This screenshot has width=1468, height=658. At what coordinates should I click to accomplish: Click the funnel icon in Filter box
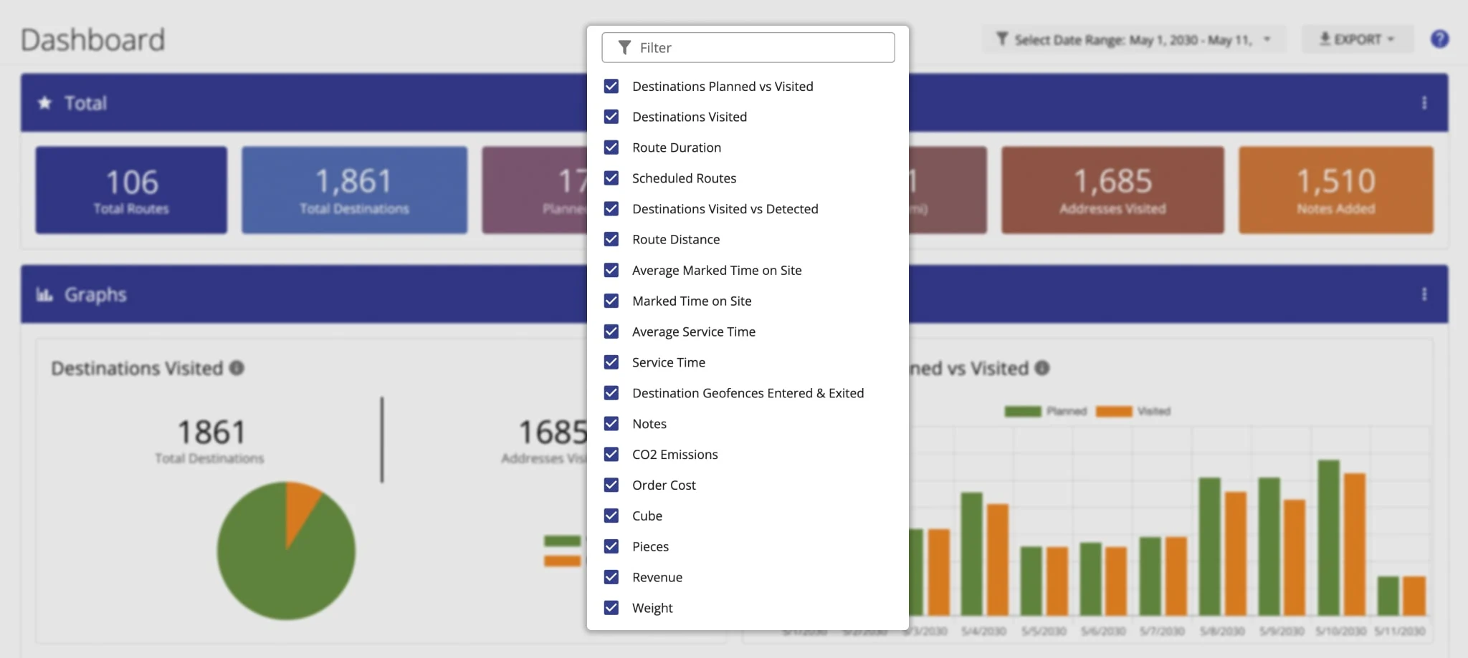(624, 47)
